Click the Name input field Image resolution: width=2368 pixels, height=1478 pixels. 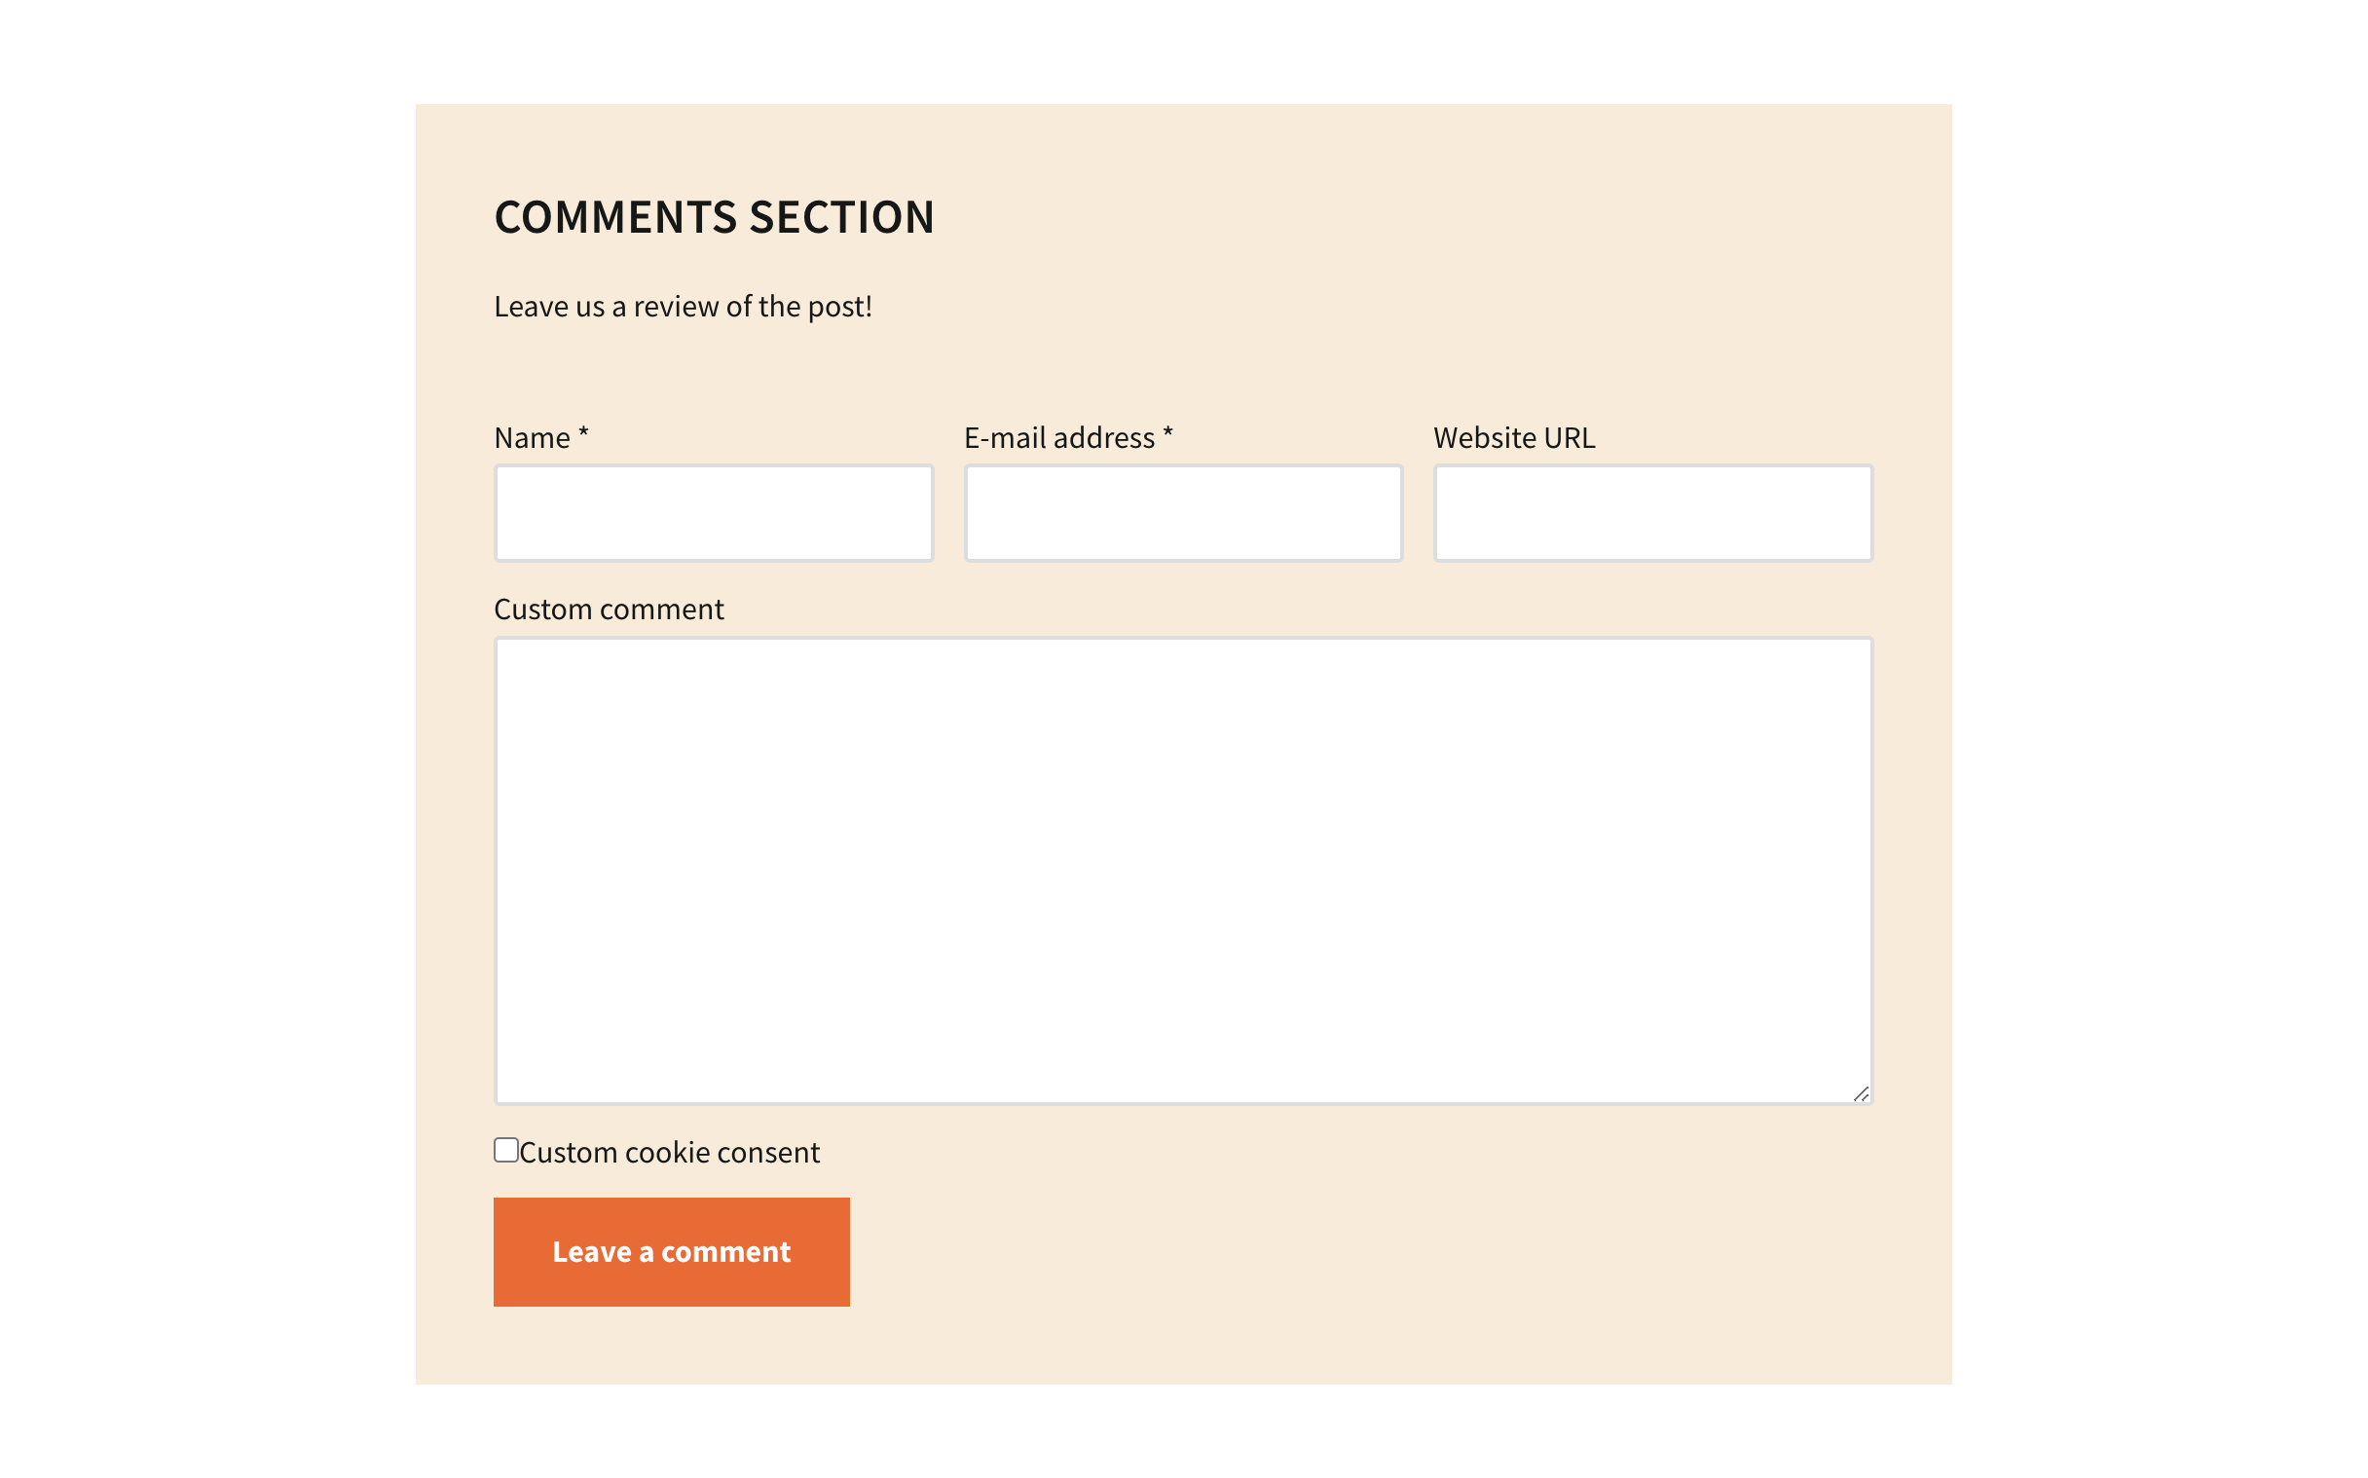point(714,513)
